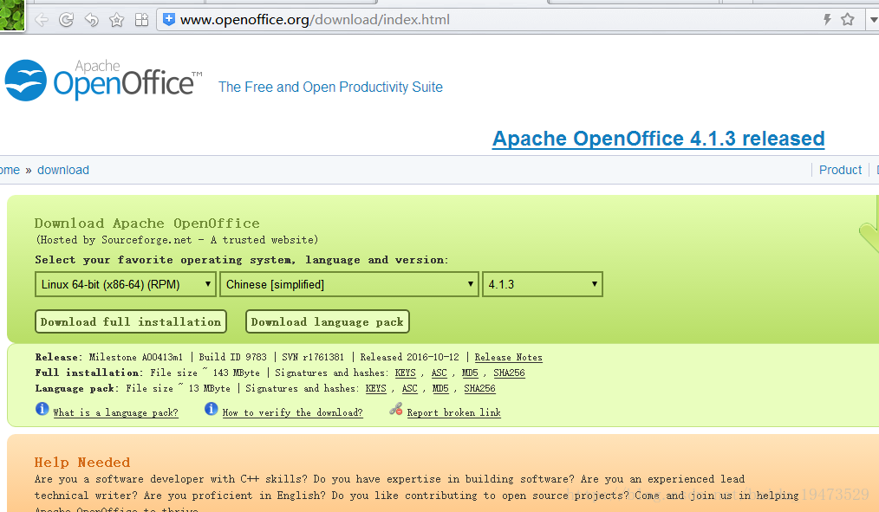The width and height of the screenshot is (879, 512).
Task: Click the 'Build ID 9783' text
Action: click(232, 358)
